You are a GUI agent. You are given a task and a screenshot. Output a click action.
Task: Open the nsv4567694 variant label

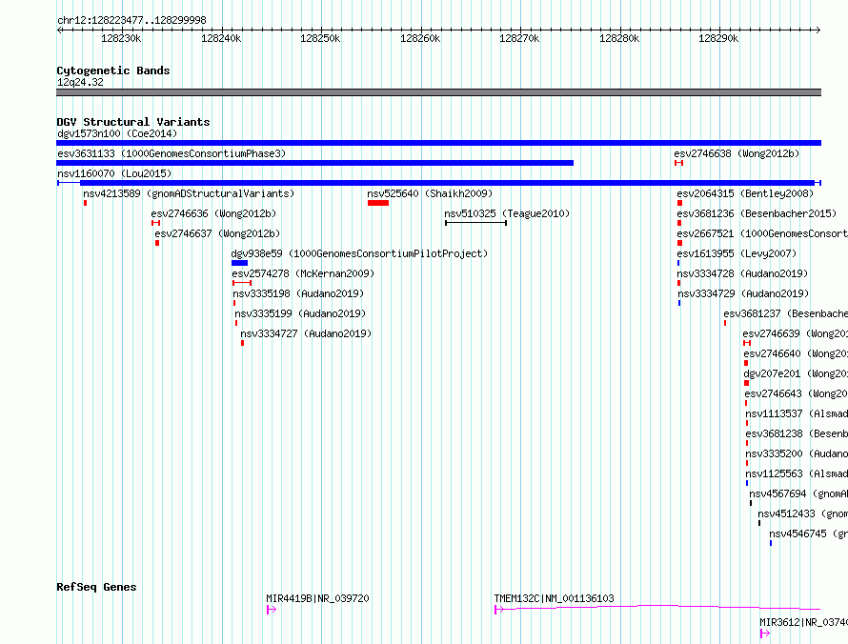coord(798,493)
